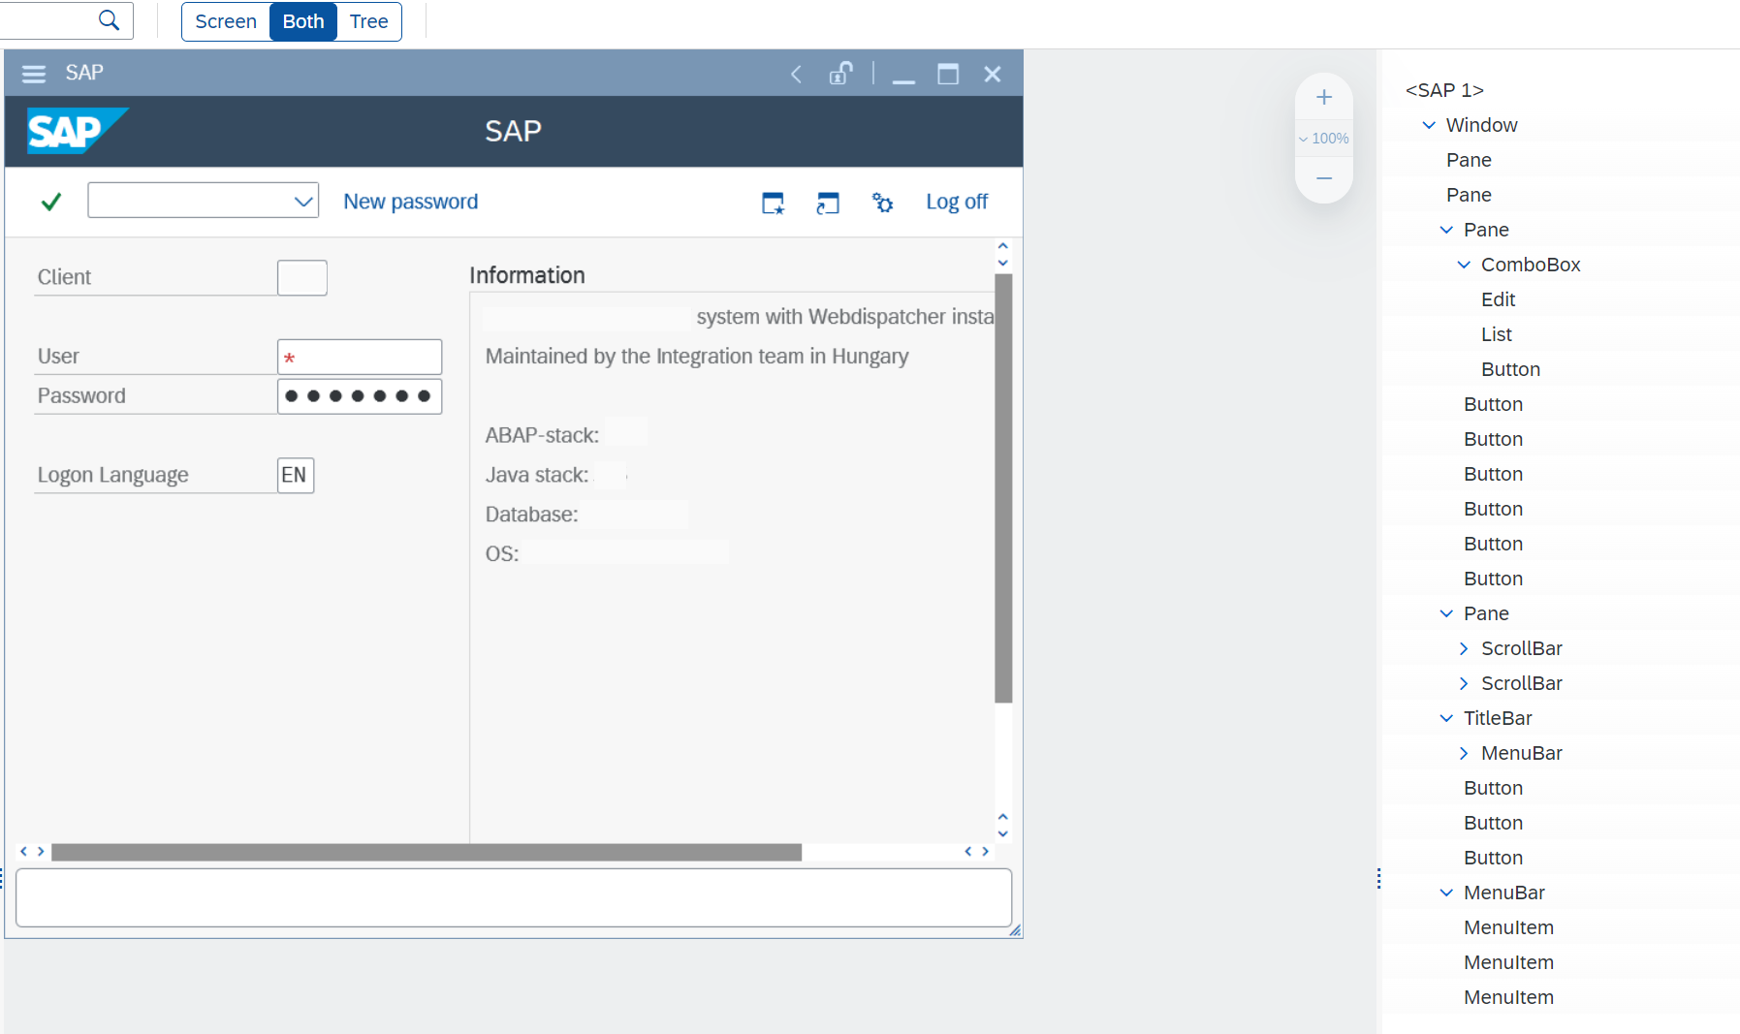
Task: Click the Log off button
Action: [x=957, y=202]
